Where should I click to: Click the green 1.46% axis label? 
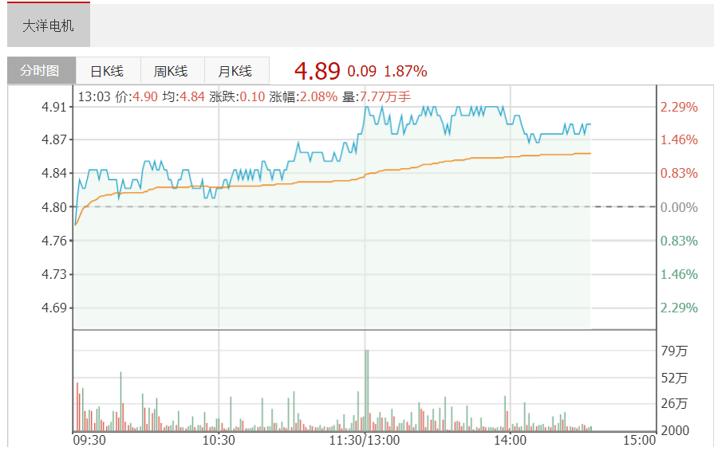point(679,274)
